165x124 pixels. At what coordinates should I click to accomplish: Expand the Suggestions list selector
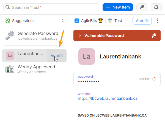click(x=62, y=21)
